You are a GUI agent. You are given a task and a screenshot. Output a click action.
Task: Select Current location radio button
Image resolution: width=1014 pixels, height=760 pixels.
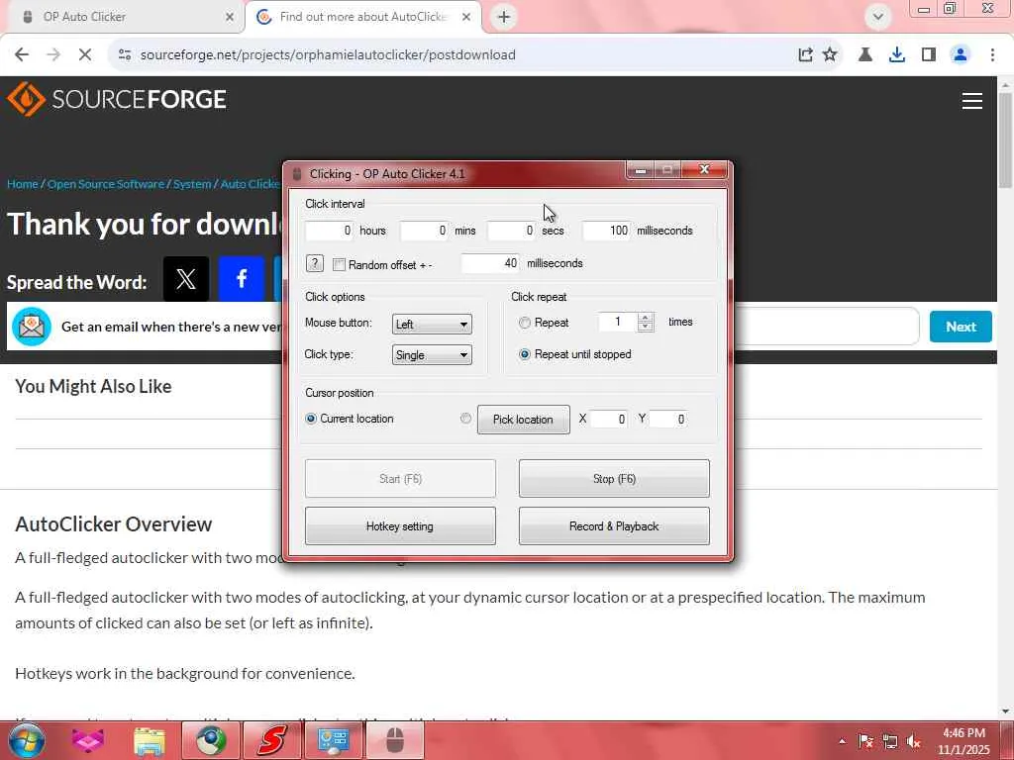[311, 419]
